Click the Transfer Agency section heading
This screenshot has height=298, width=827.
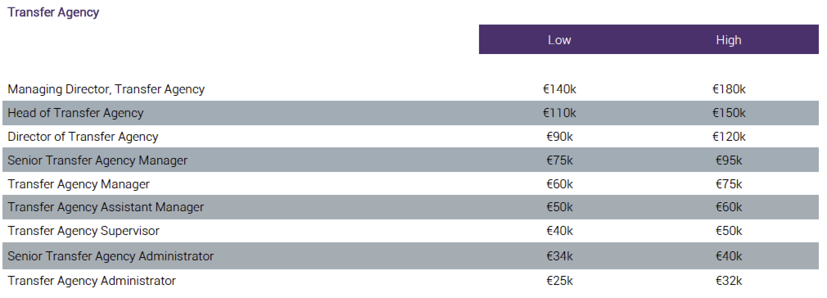tap(53, 12)
